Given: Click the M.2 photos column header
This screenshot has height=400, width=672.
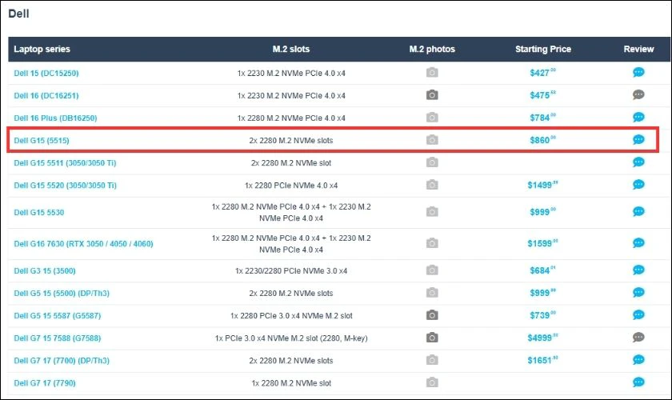Looking at the screenshot, I should pos(432,49).
